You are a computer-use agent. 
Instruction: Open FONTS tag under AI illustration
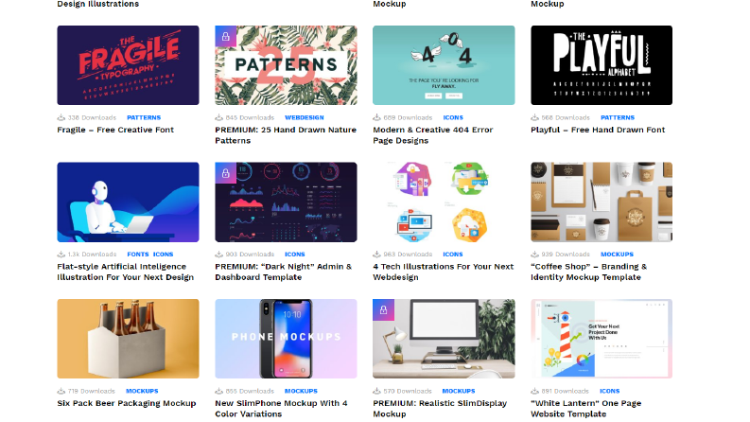click(138, 255)
